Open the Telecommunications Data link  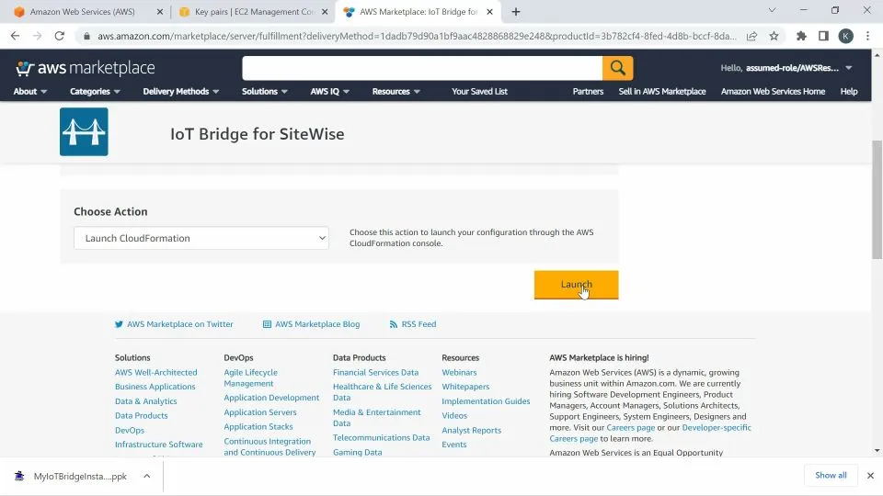coord(381,437)
